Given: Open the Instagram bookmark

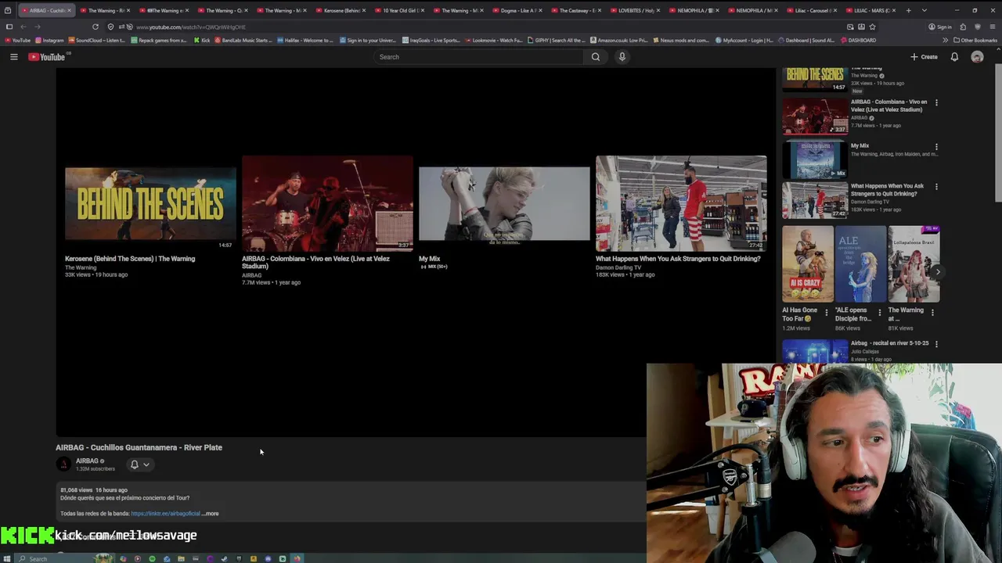Looking at the screenshot, I should [x=49, y=40].
